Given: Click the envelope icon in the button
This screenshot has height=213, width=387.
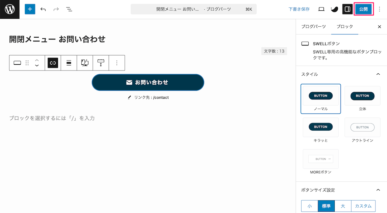Looking at the screenshot, I should point(129,82).
